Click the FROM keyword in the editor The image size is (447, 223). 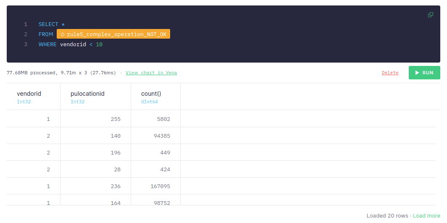[x=46, y=34]
